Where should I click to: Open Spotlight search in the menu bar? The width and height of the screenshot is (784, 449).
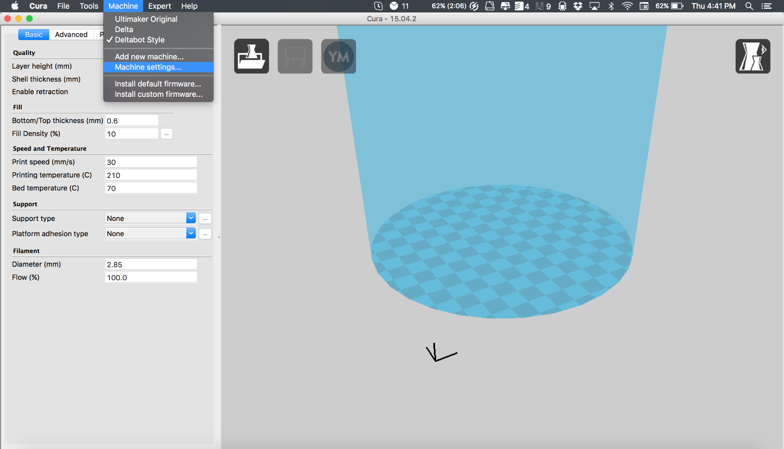749,6
